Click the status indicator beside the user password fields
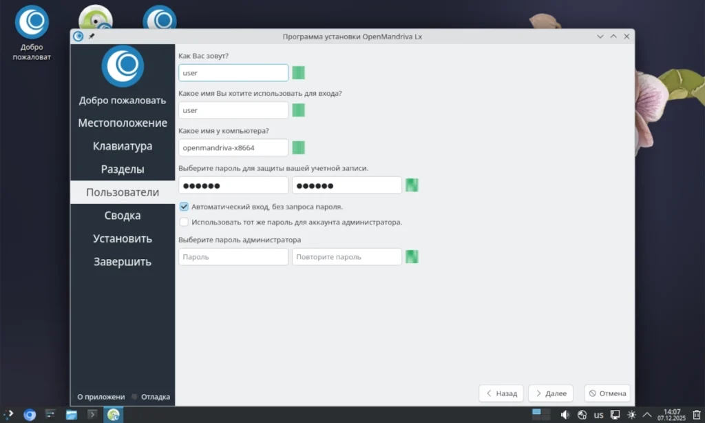The height and width of the screenshot is (423, 705). click(412, 185)
